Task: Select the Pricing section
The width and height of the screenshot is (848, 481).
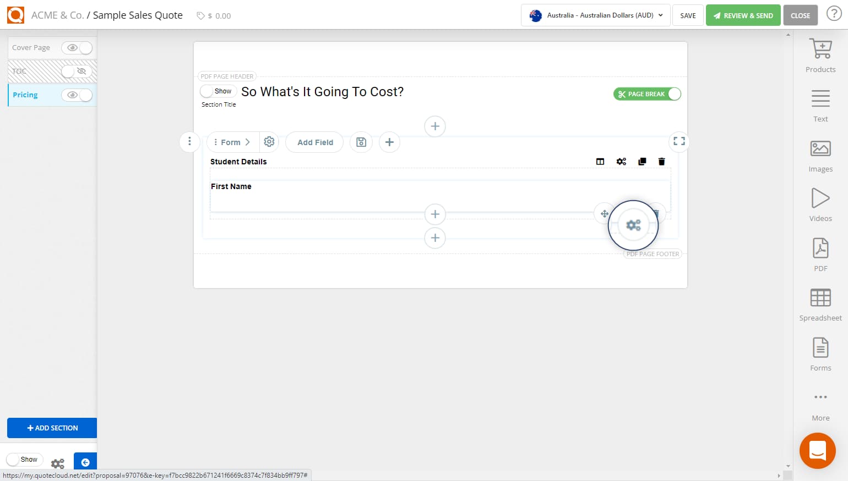Action: (25, 95)
